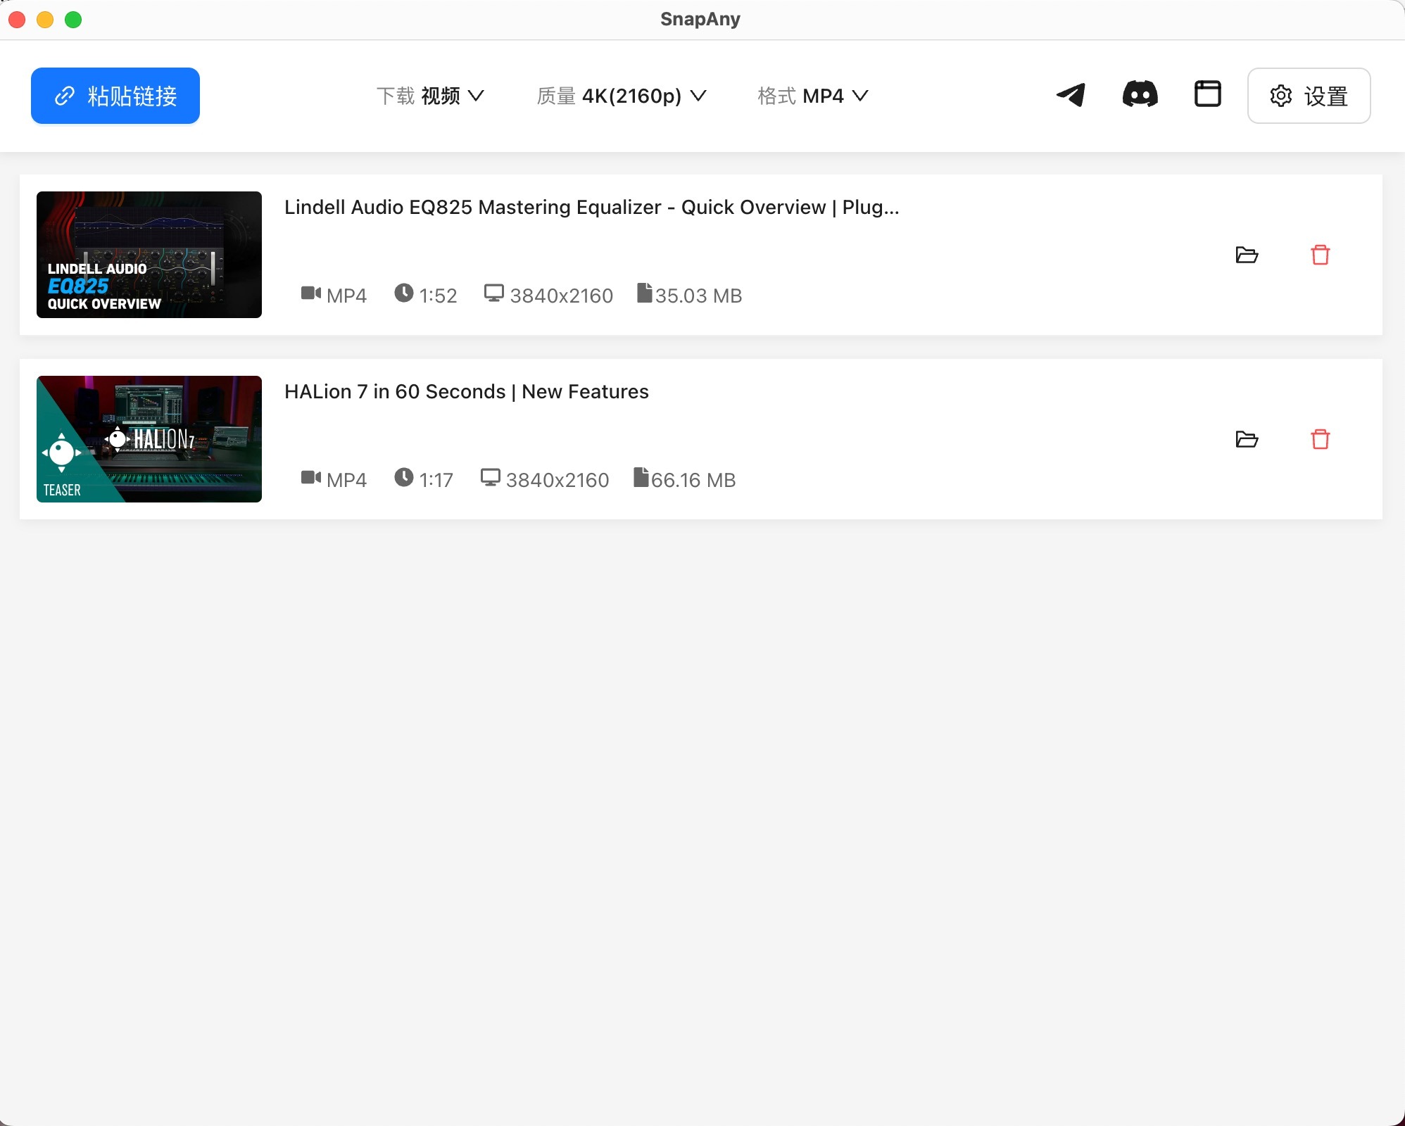Click the monitor icon in Lindell row
Screen dimensions: 1405x1126
pos(494,293)
